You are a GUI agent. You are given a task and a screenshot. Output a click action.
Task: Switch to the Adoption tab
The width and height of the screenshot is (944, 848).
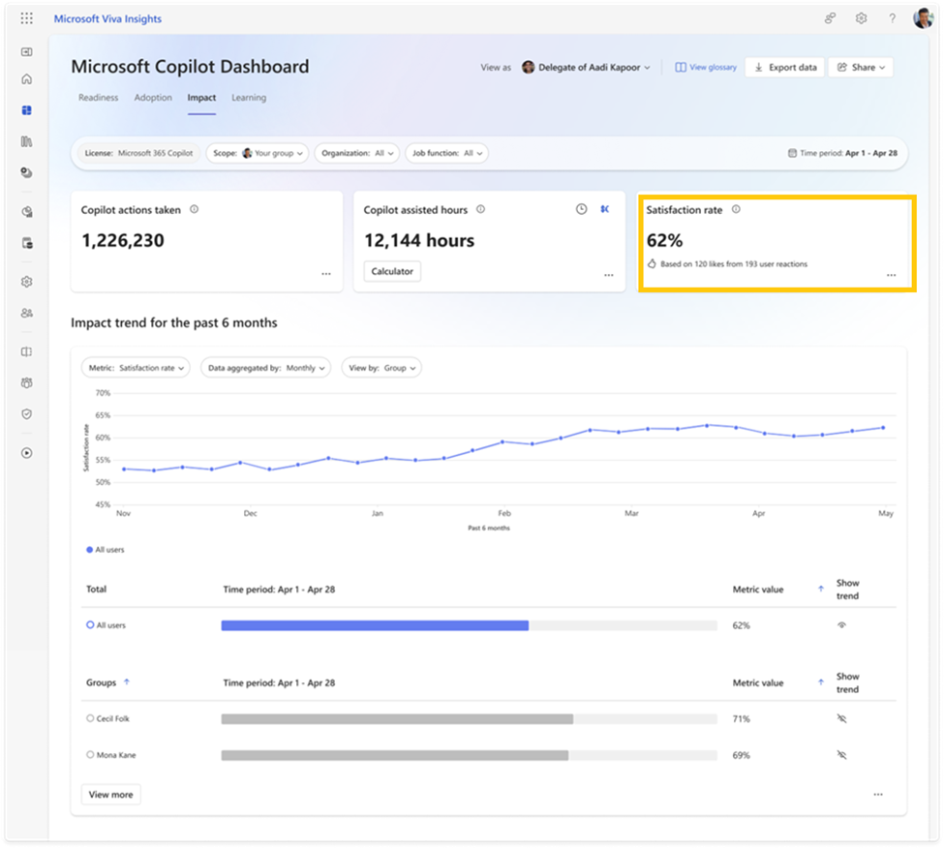pyautogui.click(x=152, y=97)
